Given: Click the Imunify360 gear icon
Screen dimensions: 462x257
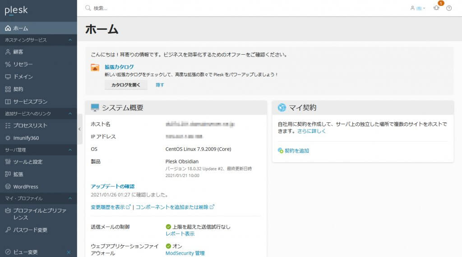Looking at the screenshot, I should [x=8, y=138].
